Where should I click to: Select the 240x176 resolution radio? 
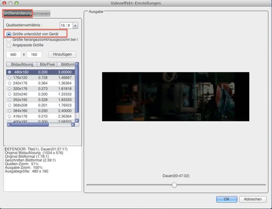[x=9, y=83]
